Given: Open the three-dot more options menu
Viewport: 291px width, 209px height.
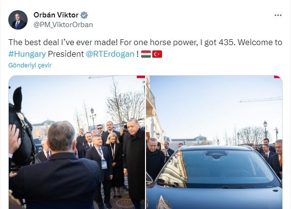Looking at the screenshot, I should point(278,15).
